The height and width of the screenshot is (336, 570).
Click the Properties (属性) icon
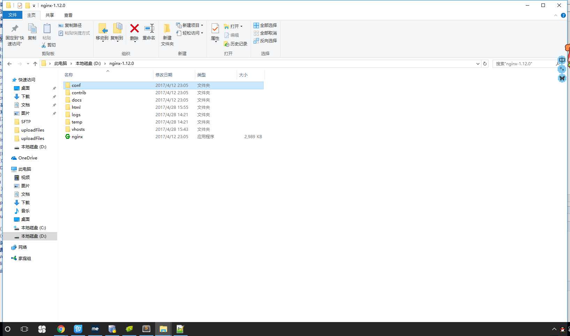(215, 29)
